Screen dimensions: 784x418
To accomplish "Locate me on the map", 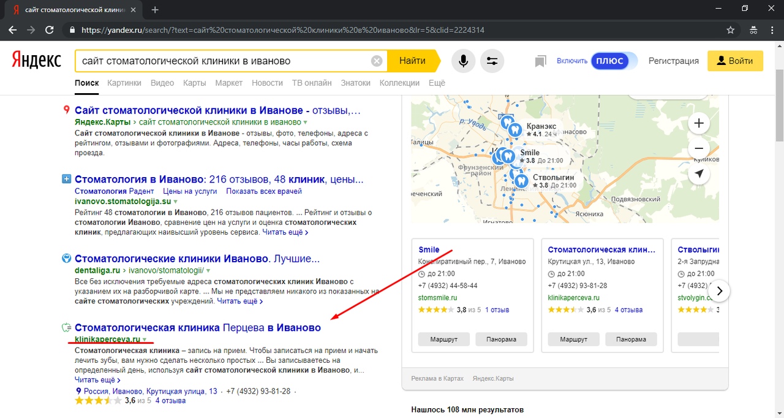I will point(699,174).
